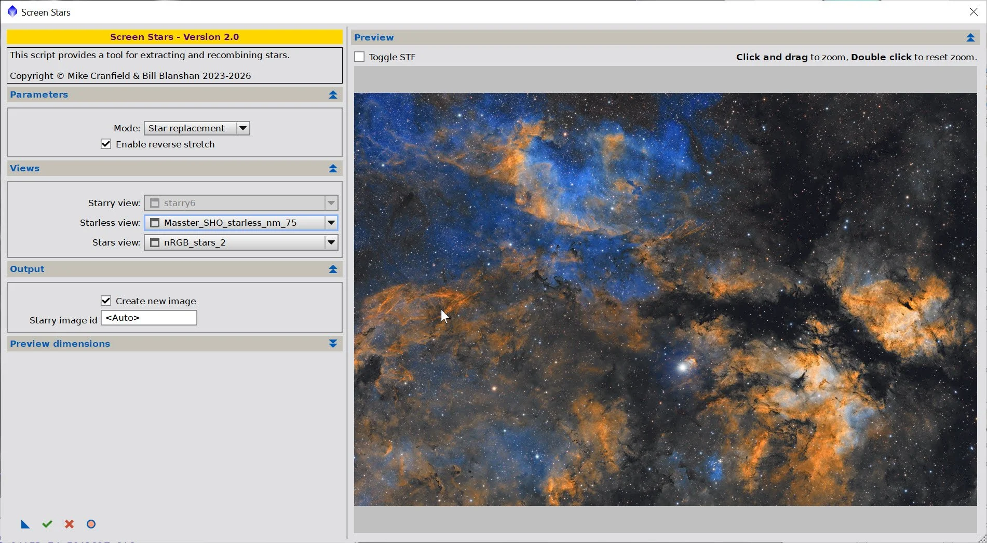Enable the Toggle STF checkbox
Viewport: 987px width, 543px height.
click(359, 57)
